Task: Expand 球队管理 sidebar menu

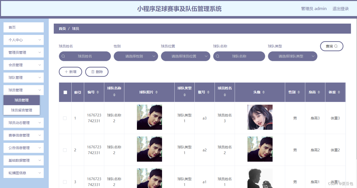Action: [24, 78]
